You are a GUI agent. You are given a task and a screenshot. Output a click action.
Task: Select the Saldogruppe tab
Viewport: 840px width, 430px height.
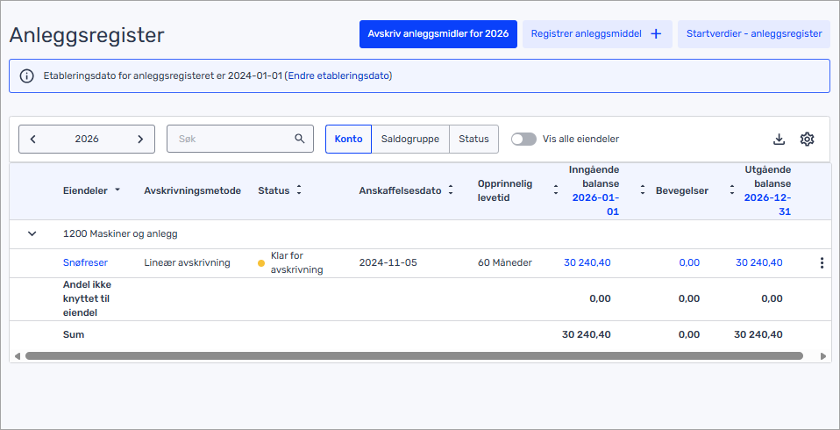click(x=409, y=139)
